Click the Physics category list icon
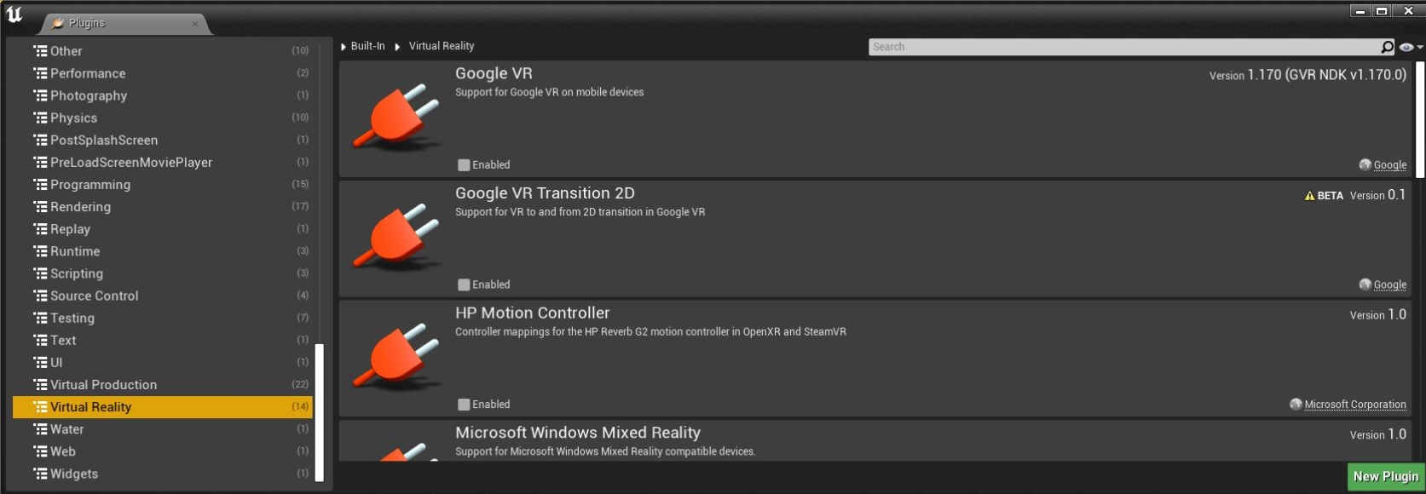This screenshot has width=1426, height=494. click(x=40, y=118)
